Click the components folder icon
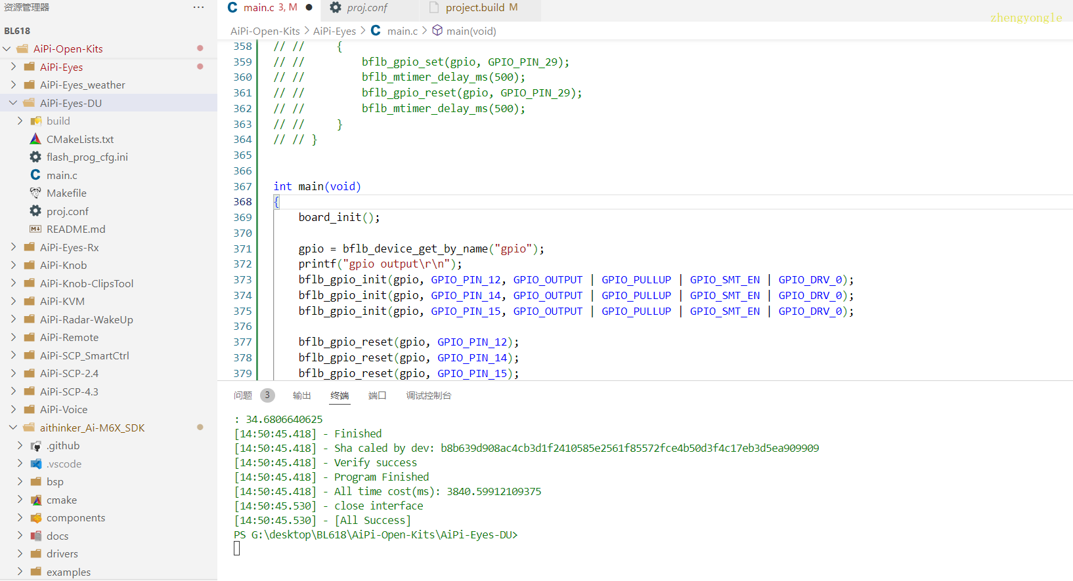This screenshot has width=1073, height=581. pos(35,517)
